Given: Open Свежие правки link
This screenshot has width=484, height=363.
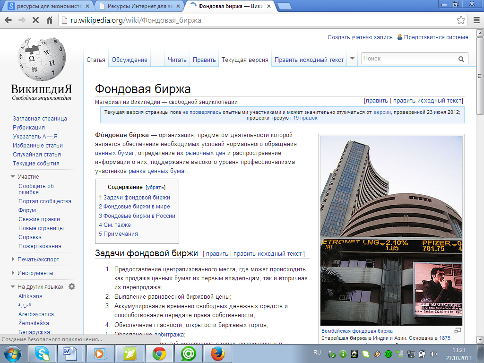Looking at the screenshot, I should tap(39, 219).
